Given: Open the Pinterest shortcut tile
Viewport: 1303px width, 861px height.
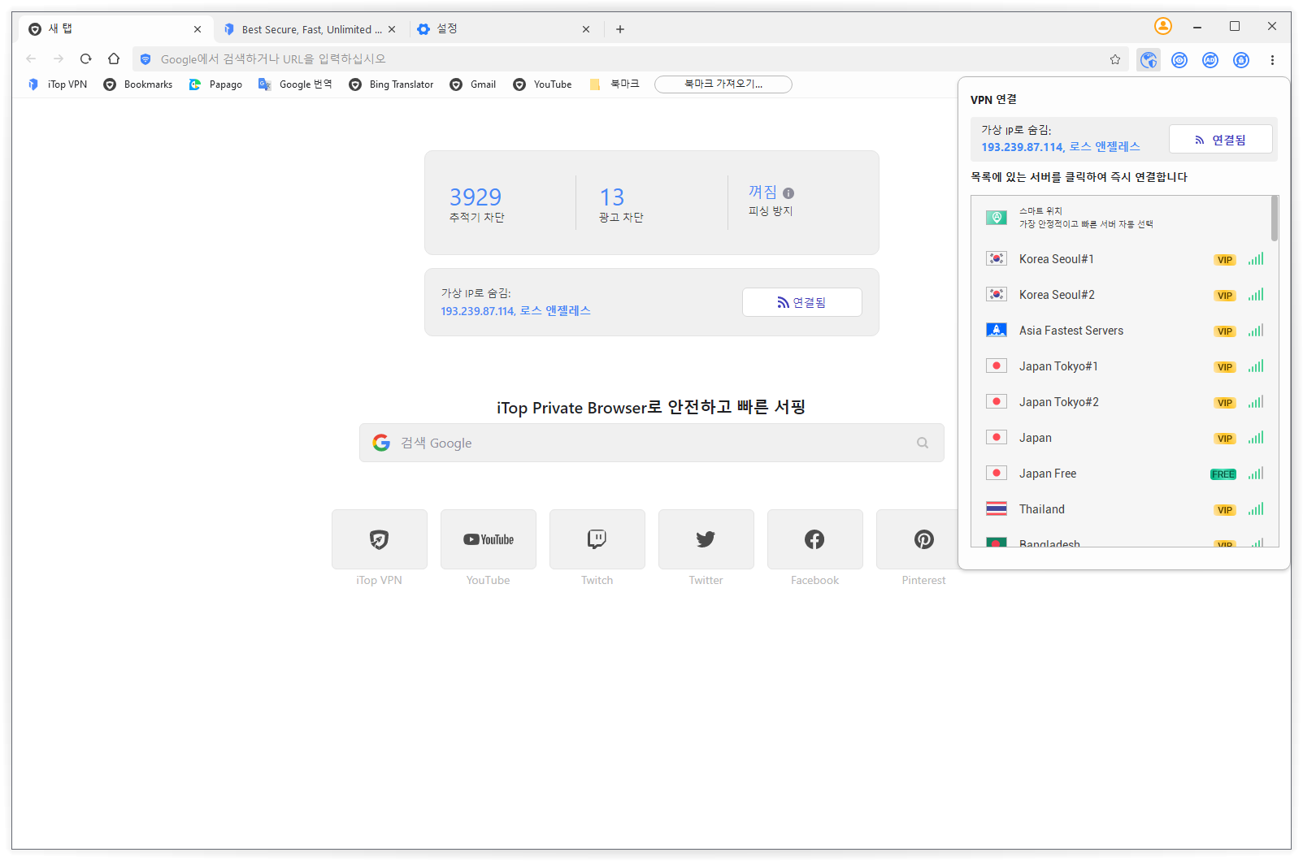Looking at the screenshot, I should coord(918,539).
